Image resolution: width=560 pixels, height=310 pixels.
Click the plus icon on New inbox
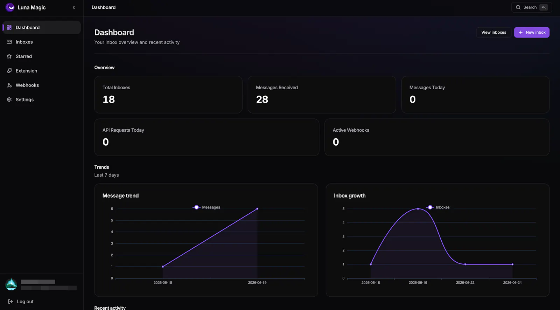tap(520, 33)
